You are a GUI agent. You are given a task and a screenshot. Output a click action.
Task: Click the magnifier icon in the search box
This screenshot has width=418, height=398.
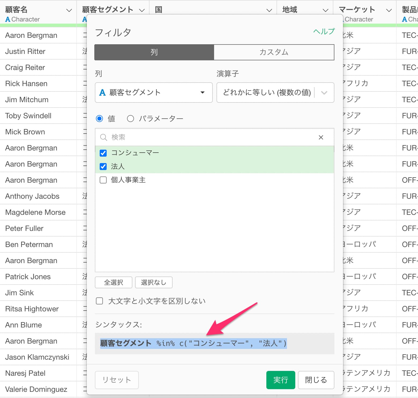click(x=103, y=137)
